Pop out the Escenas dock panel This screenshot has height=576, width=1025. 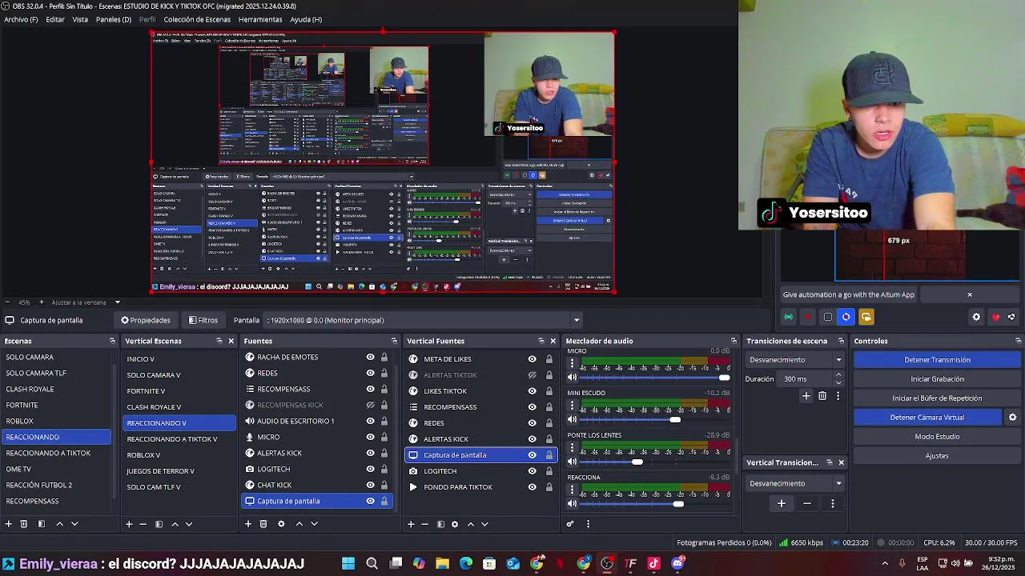point(112,341)
